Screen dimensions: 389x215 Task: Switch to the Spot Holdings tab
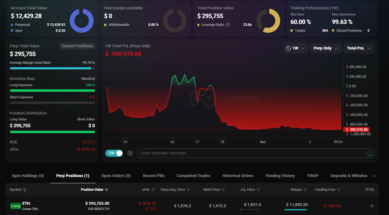pos(28,176)
